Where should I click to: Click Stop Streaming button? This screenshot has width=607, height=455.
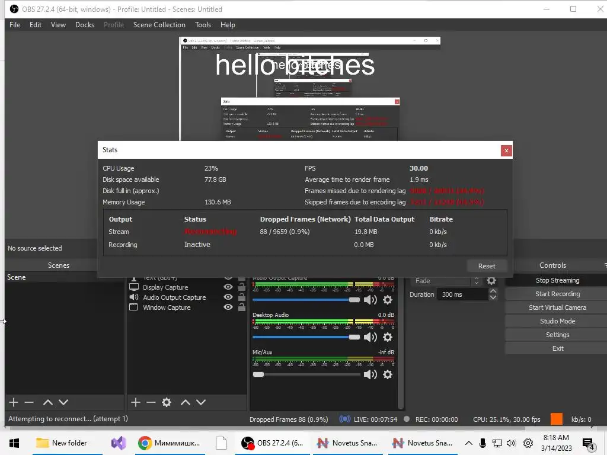tap(557, 280)
